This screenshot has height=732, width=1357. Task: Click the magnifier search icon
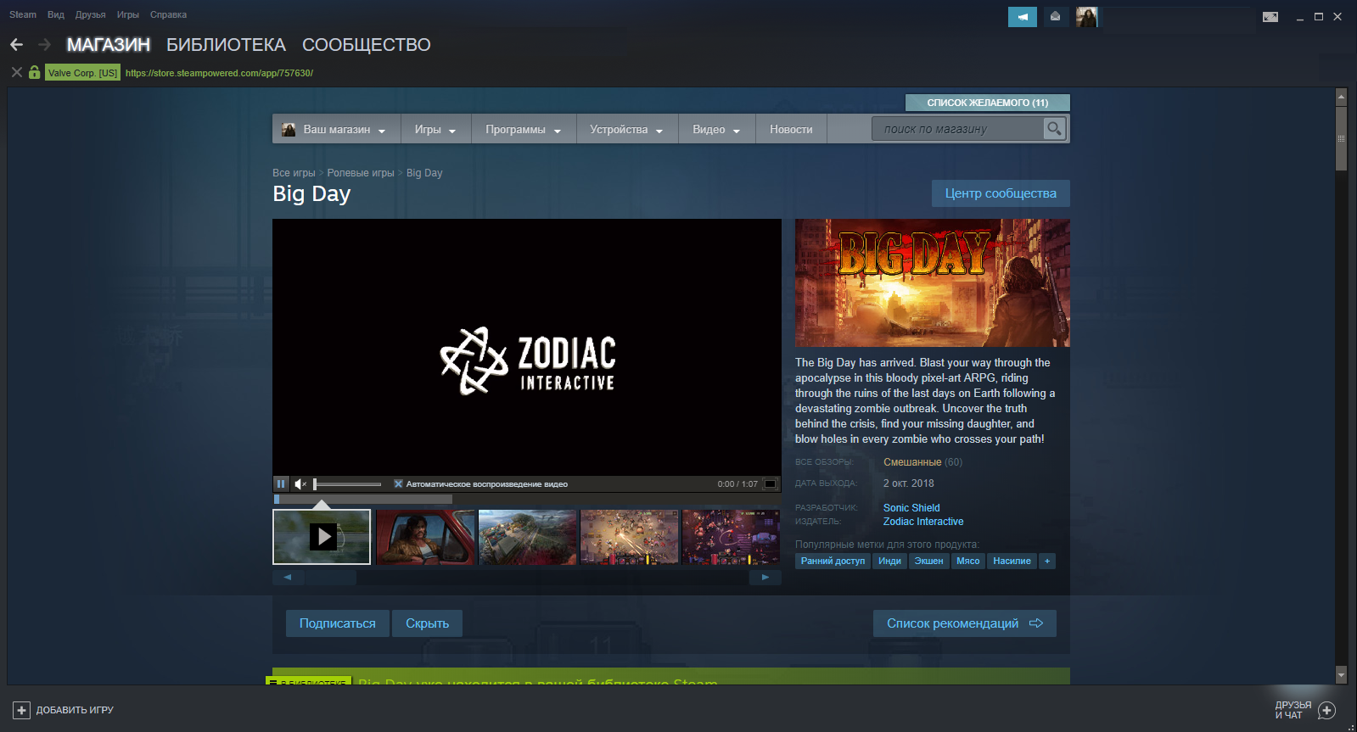pyautogui.click(x=1054, y=129)
